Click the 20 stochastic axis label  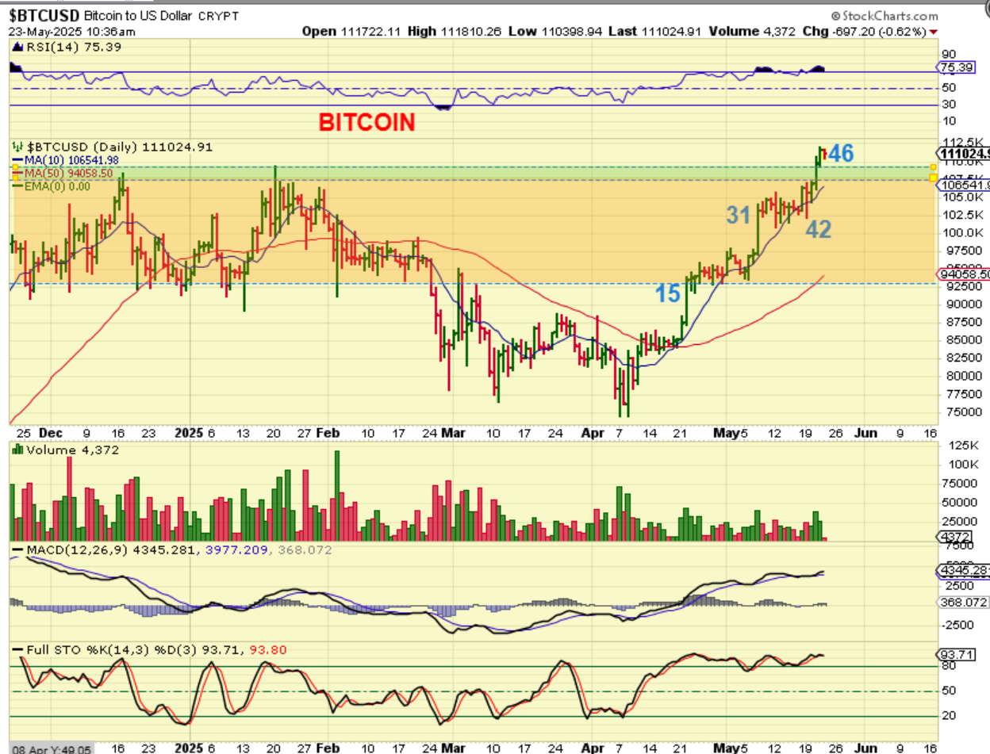pyautogui.click(x=949, y=718)
